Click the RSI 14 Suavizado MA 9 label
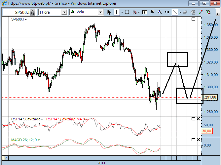The width and height of the screenshot is (221, 165). coord(66,119)
